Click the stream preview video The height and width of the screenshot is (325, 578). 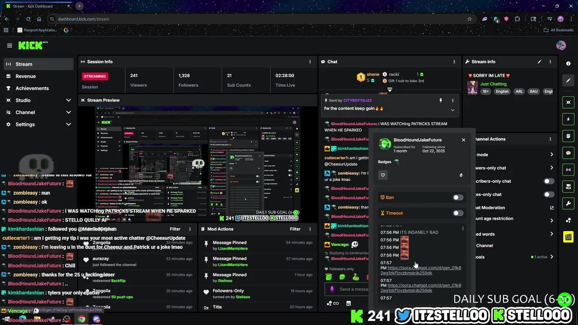198,164
